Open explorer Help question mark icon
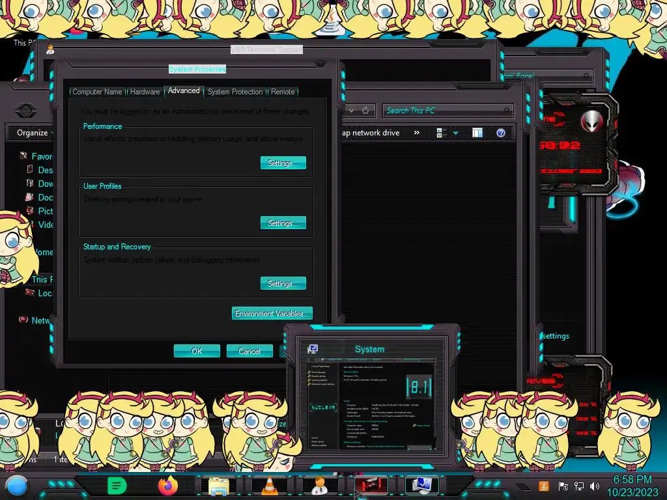Image resolution: width=667 pixels, height=500 pixels. [501, 133]
